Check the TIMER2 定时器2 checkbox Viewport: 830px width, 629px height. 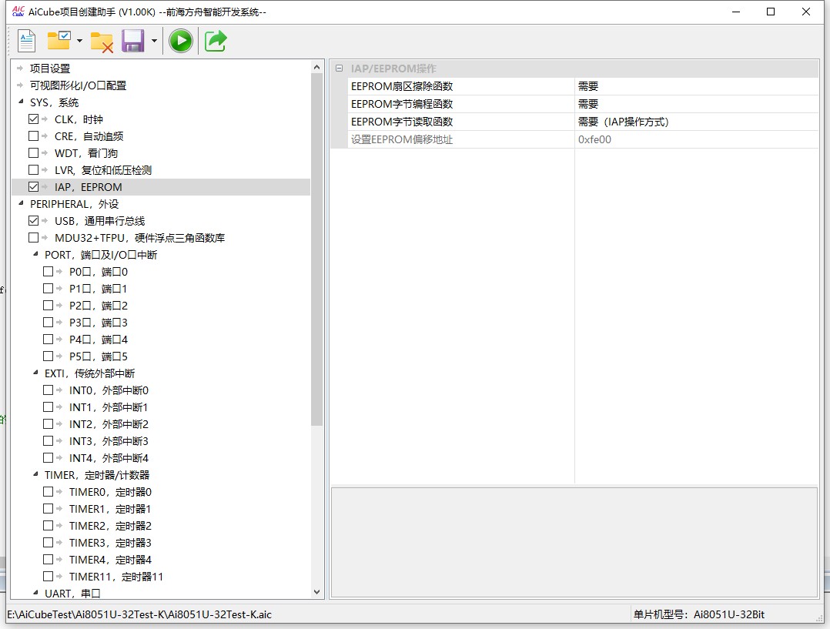pyautogui.click(x=49, y=526)
